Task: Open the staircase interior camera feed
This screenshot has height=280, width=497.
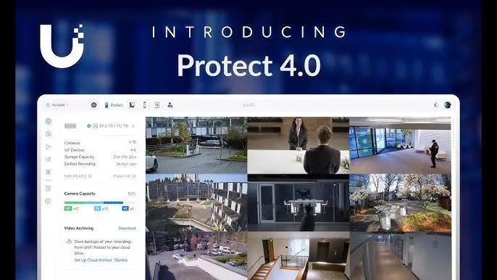Action: coord(298,256)
